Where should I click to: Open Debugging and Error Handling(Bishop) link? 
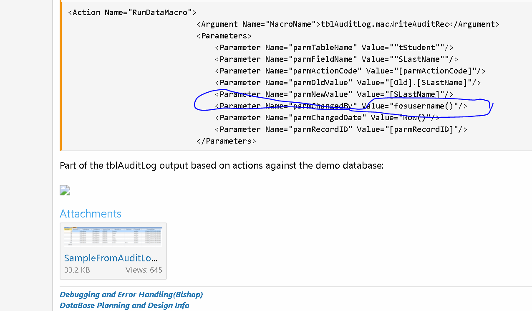tap(131, 295)
